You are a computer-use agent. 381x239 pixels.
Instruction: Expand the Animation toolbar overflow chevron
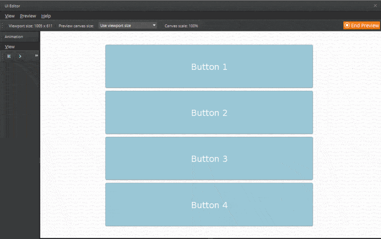[x=36, y=56]
